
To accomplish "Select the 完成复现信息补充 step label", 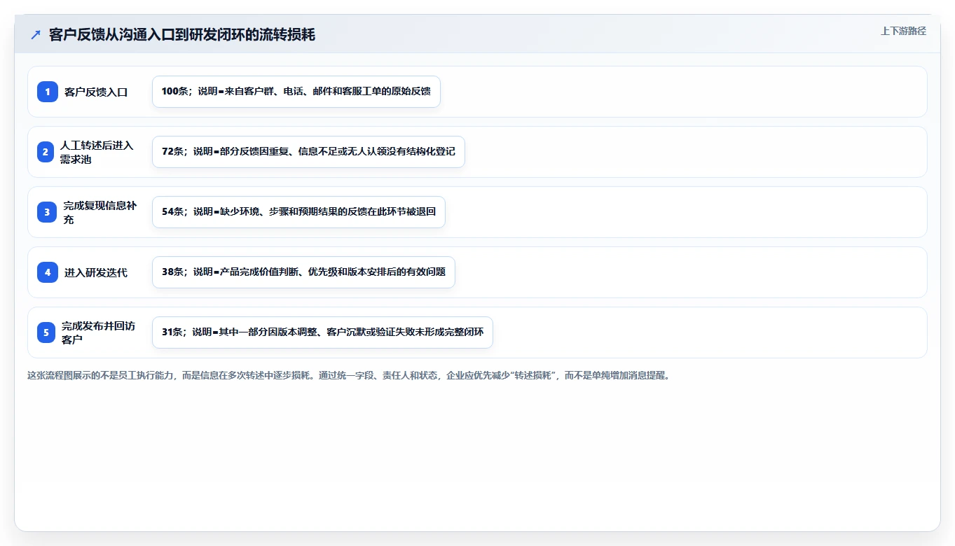I will tap(99, 212).
